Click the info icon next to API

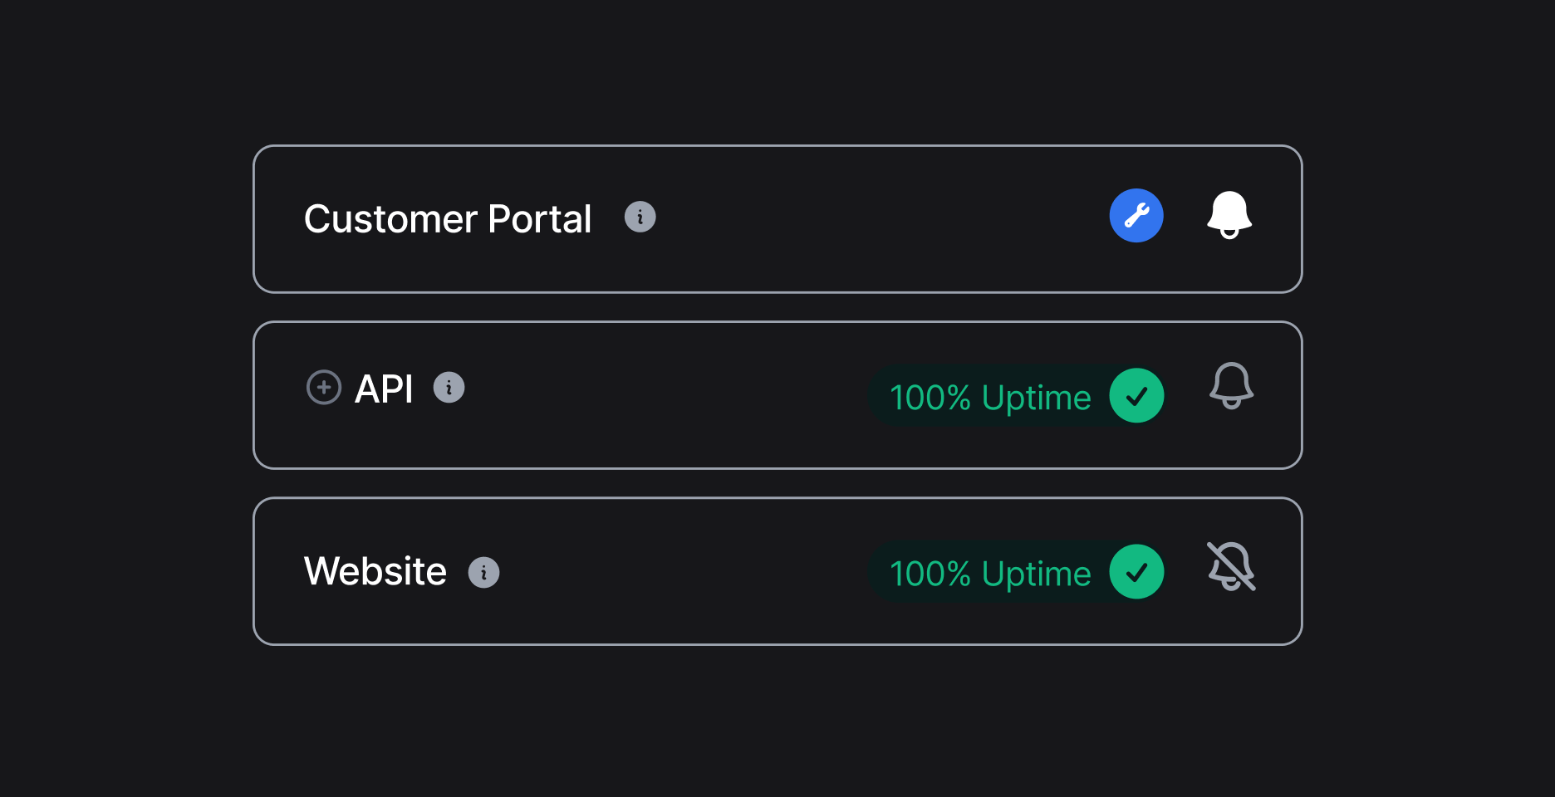[449, 387]
